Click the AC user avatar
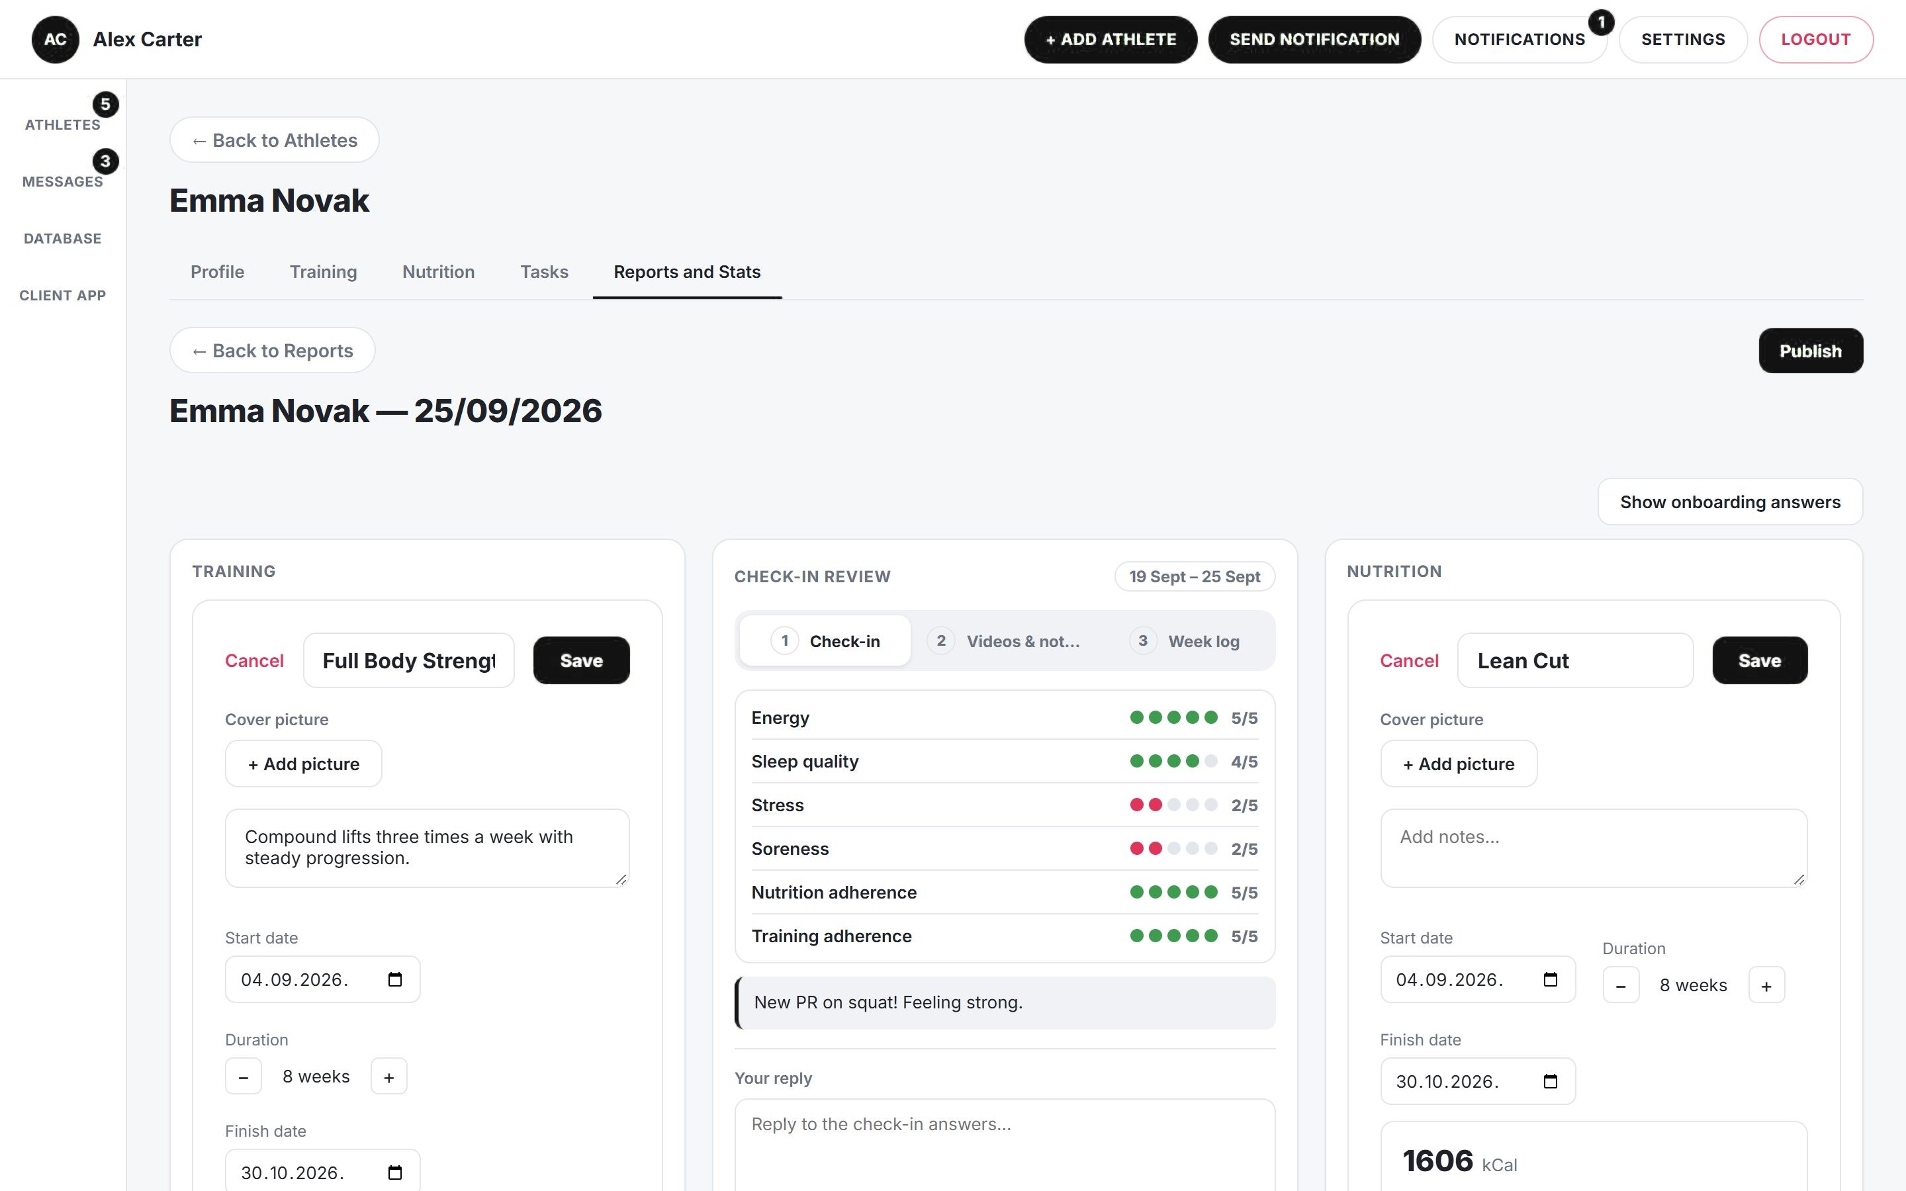Viewport: 1906px width, 1191px height. pyautogui.click(x=55, y=40)
